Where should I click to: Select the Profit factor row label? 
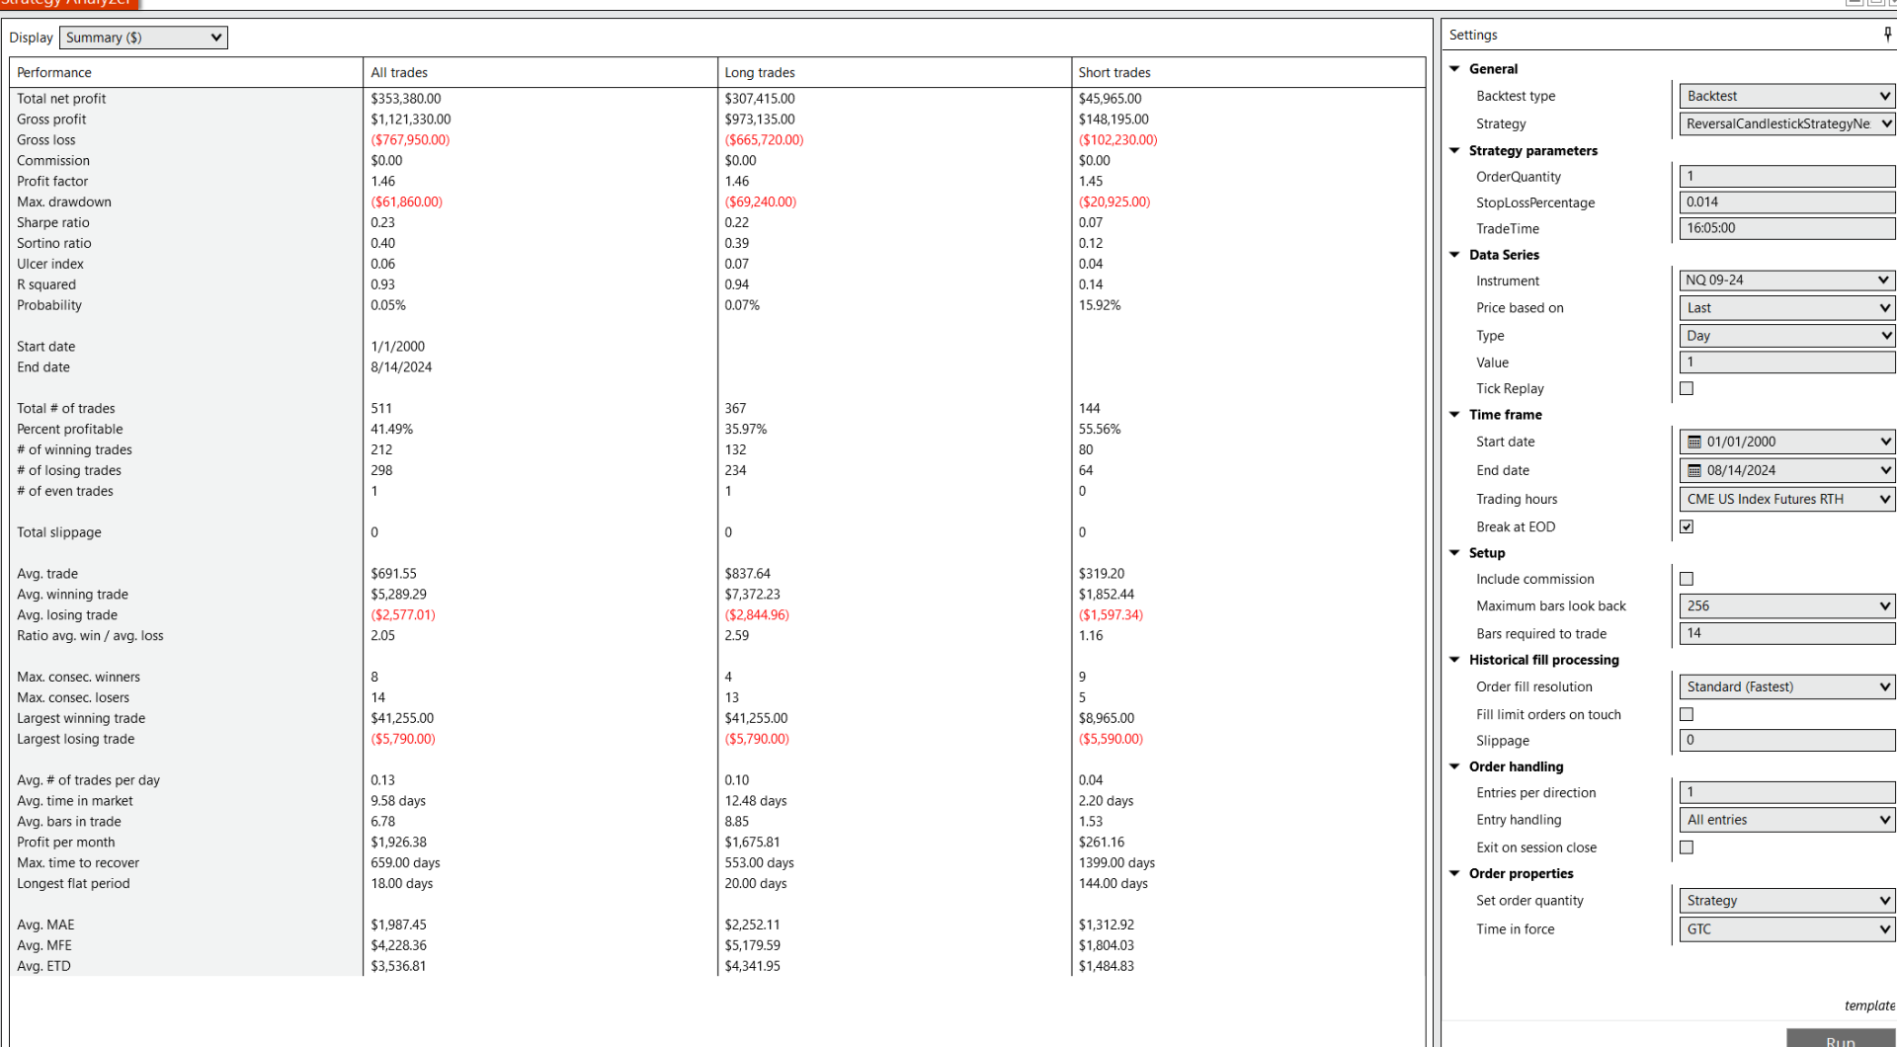(52, 182)
